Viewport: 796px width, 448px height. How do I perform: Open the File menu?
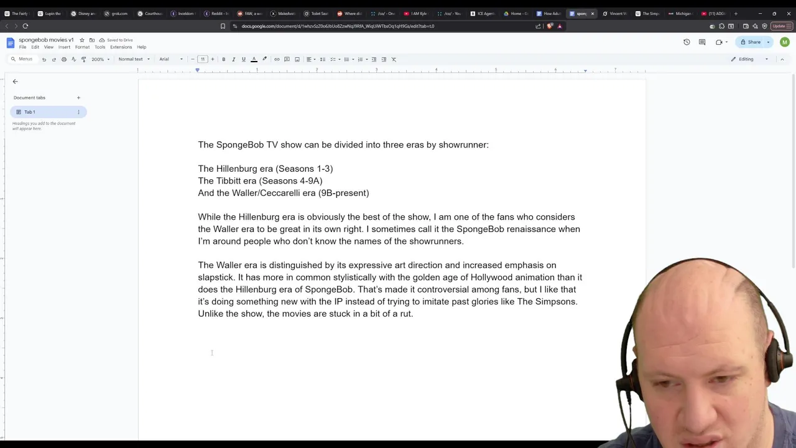(22, 47)
